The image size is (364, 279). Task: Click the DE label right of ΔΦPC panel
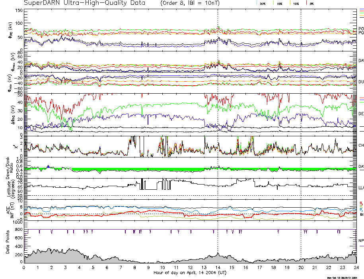pos(361,114)
